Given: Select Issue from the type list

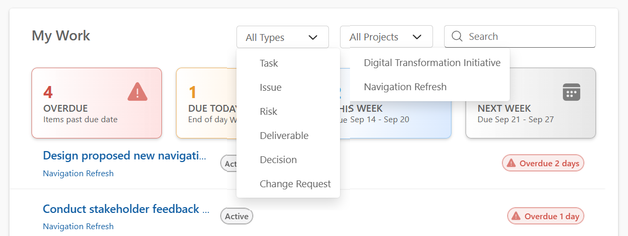Looking at the screenshot, I should (x=271, y=88).
